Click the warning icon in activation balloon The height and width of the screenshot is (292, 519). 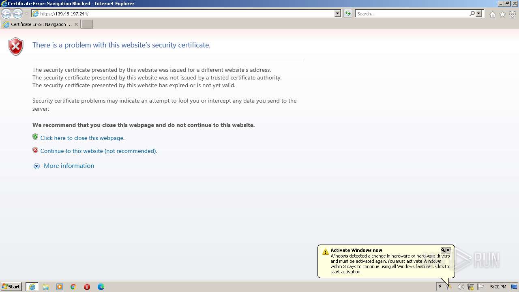(325, 252)
